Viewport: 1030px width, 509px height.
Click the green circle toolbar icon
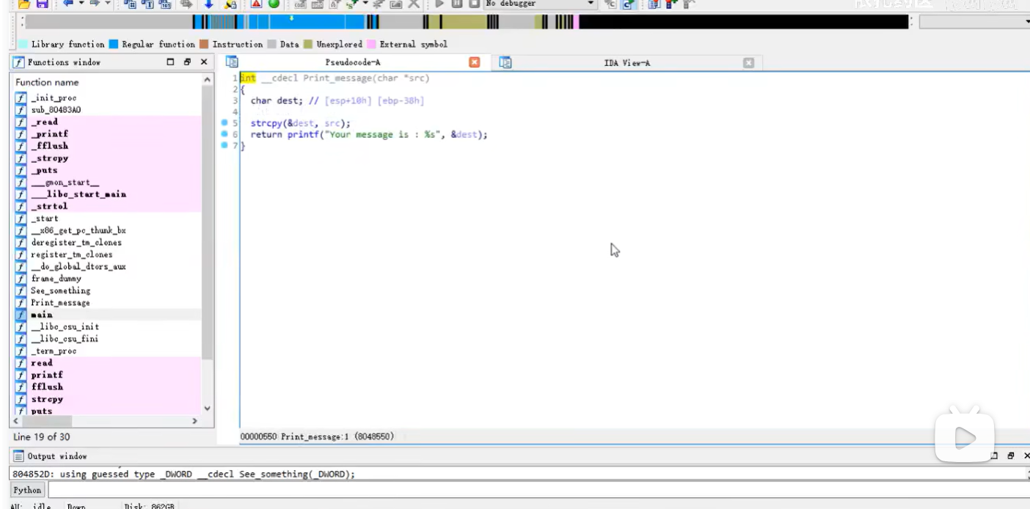[x=274, y=4]
